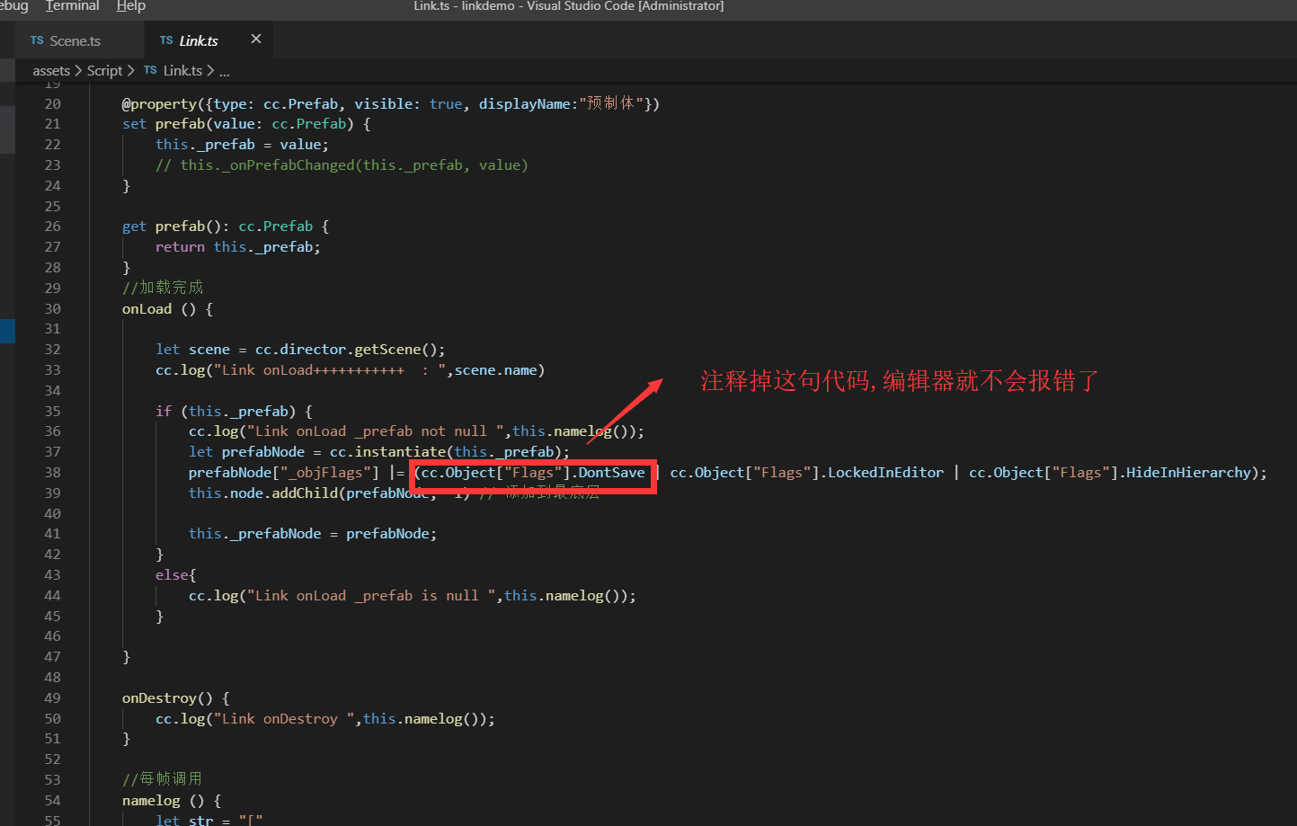1297x826 pixels.
Task: Click the if keyword on line 35
Action: click(164, 412)
